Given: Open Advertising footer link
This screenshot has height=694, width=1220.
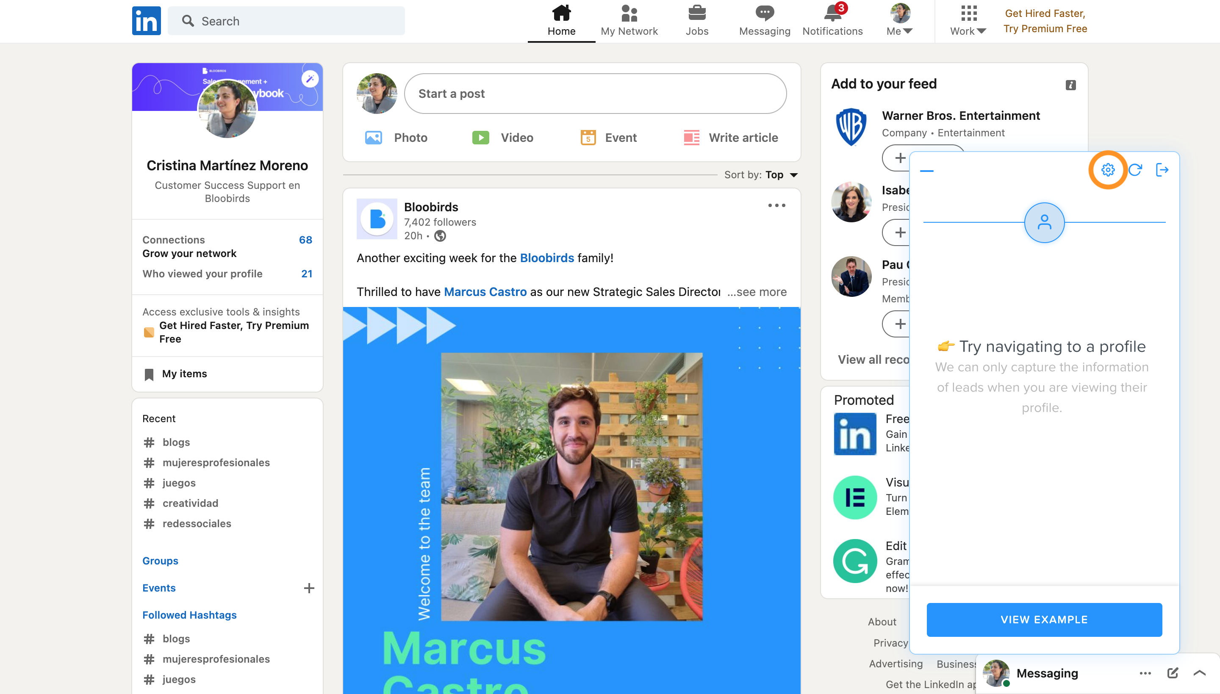Looking at the screenshot, I should (896, 664).
